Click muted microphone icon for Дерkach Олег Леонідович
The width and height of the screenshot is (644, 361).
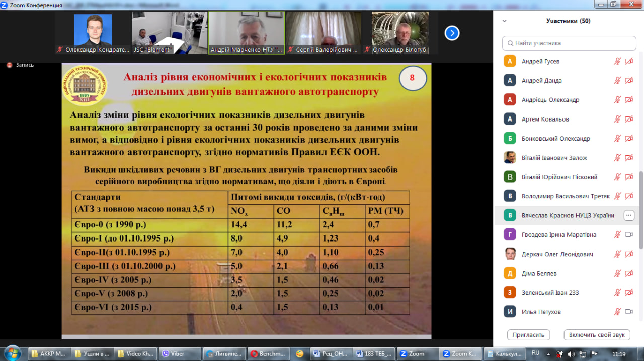click(x=617, y=254)
